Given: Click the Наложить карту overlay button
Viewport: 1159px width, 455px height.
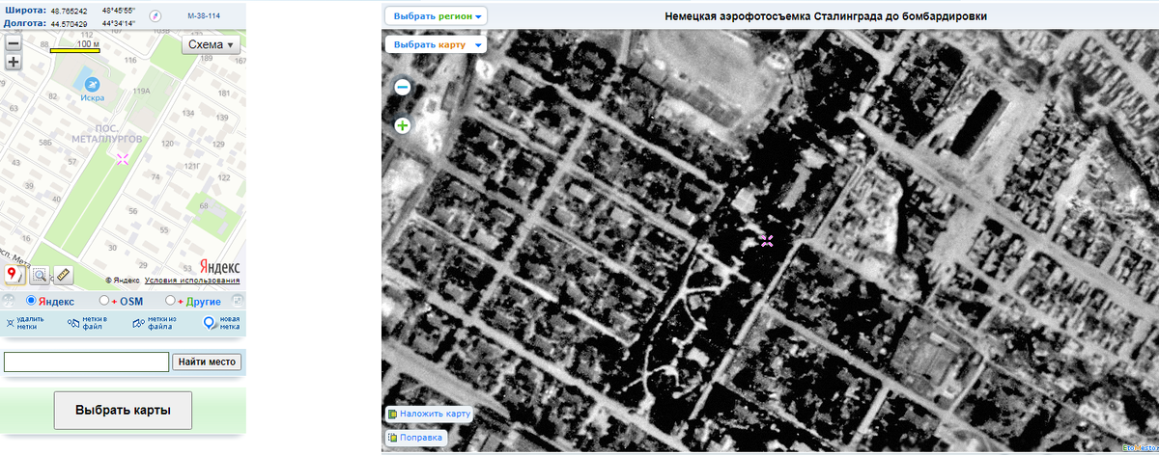Looking at the screenshot, I should pos(428,414).
